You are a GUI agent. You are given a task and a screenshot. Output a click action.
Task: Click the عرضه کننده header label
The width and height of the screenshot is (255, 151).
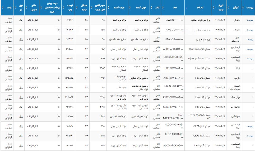tap(119, 8)
